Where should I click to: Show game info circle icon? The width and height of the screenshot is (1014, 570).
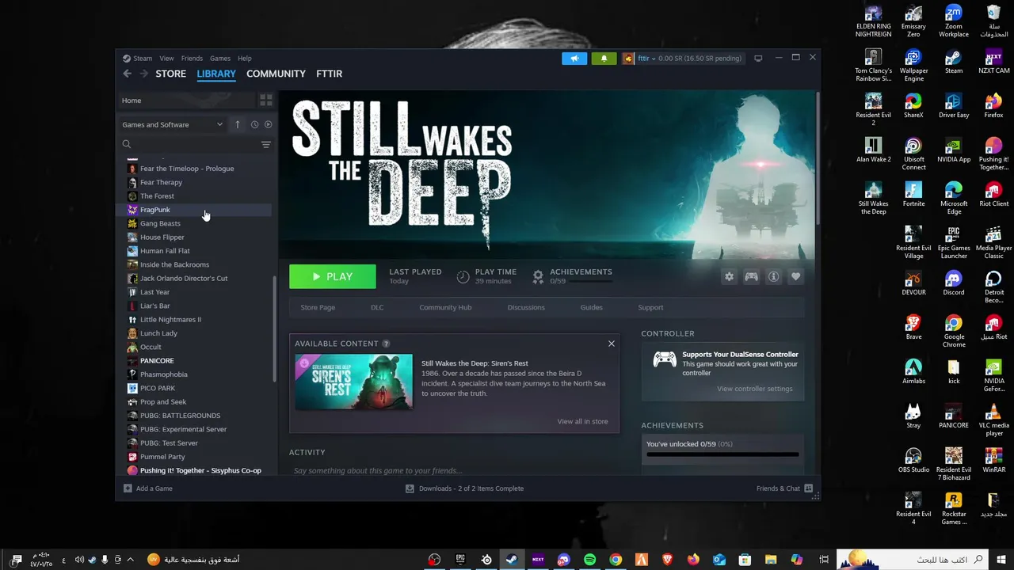(773, 276)
